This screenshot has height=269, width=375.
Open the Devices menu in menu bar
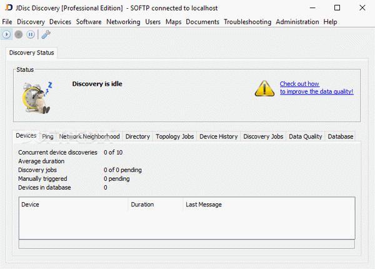pyautogui.click(x=60, y=22)
